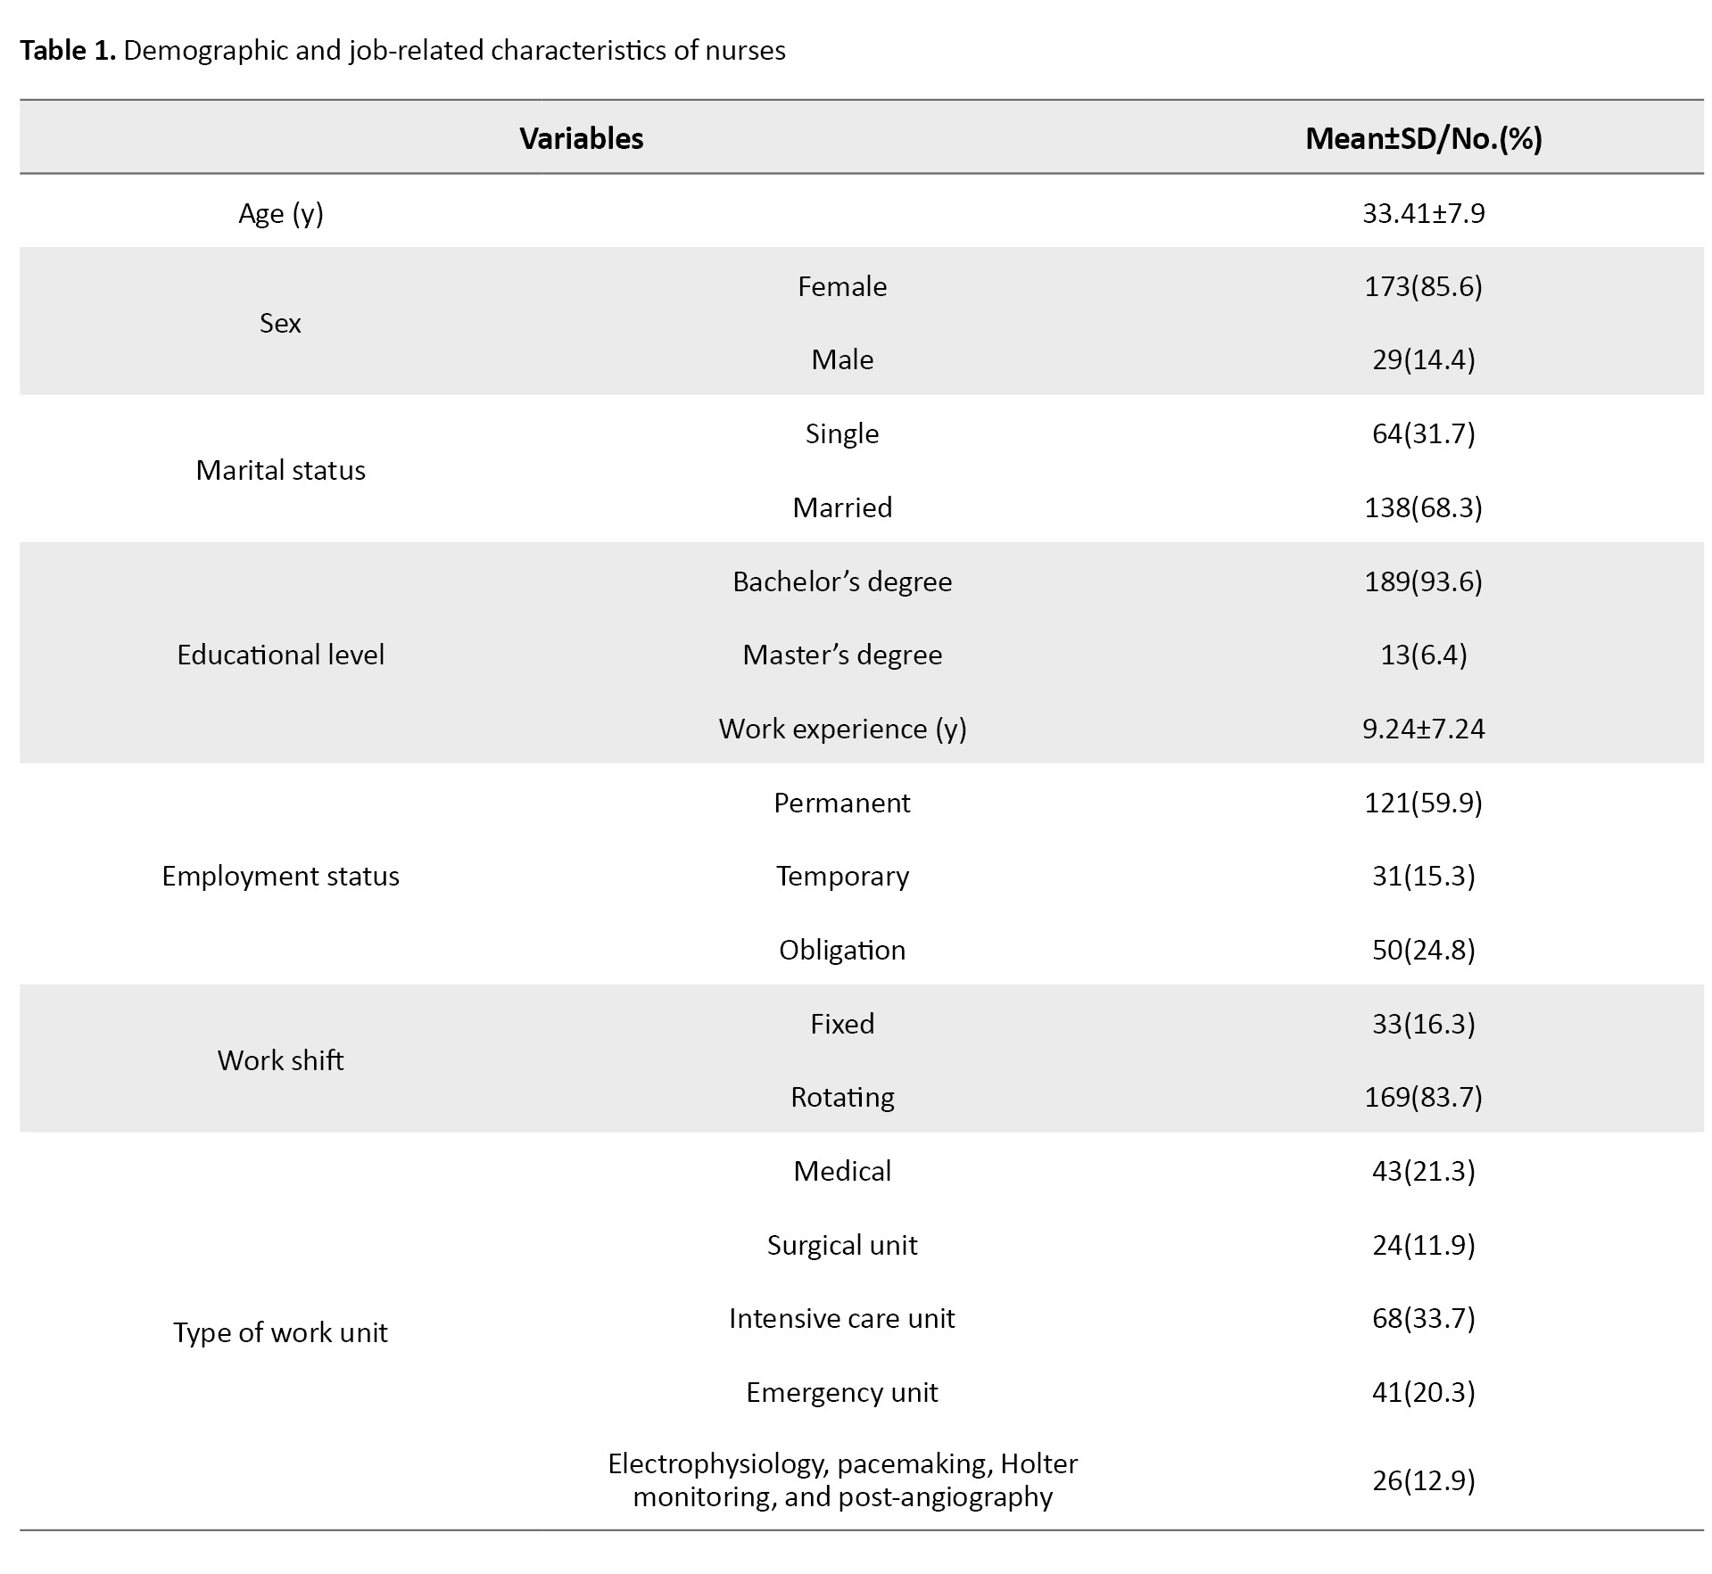Screen dimensions: 1712x1574
Task: Click the Master's degree value 13(6.4)
Action: click(x=1423, y=655)
